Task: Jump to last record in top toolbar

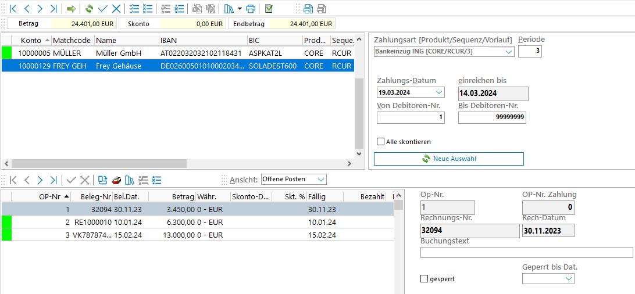Action: tap(53, 9)
